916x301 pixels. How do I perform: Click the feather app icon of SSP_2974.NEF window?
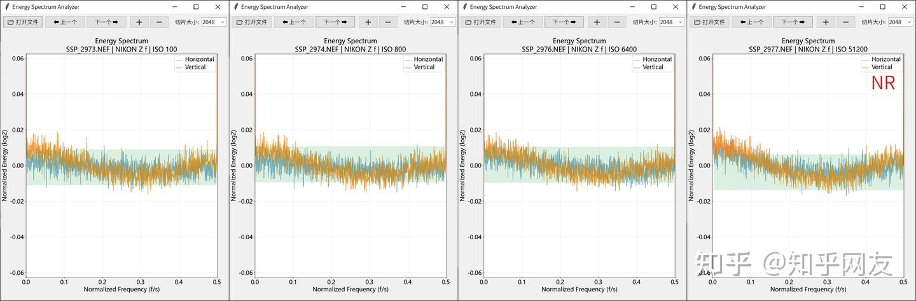click(x=235, y=7)
